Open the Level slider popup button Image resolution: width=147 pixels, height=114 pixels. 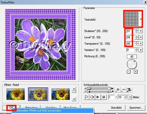click(141, 37)
